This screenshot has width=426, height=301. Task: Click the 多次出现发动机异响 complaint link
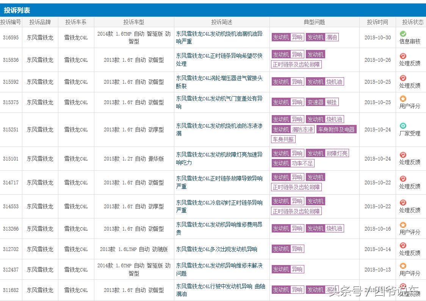point(217,249)
